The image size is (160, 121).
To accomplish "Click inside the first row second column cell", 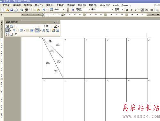I will [x=74, y=58].
